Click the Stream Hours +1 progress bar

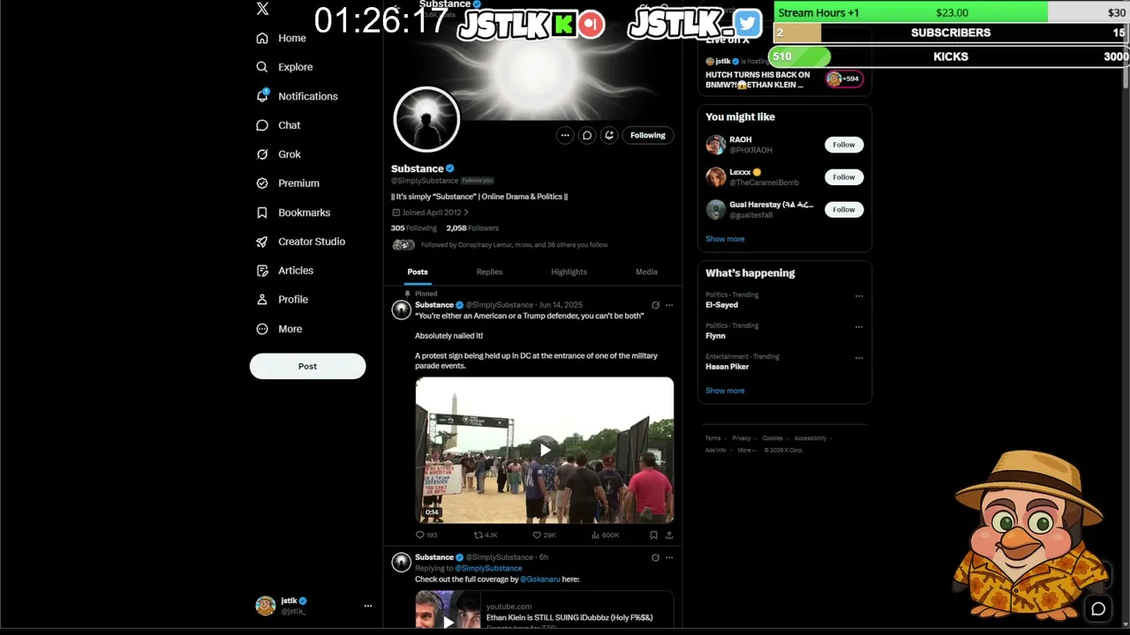click(952, 12)
